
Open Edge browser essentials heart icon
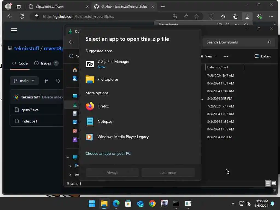259,16
